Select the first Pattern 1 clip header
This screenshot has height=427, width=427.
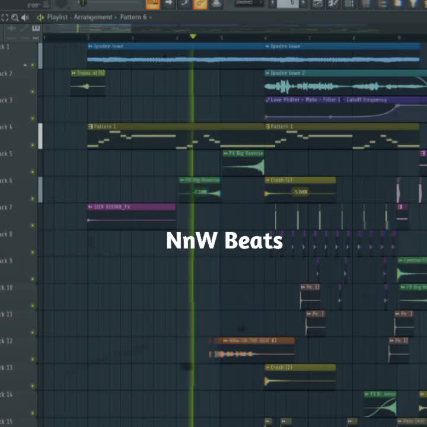click(x=176, y=126)
